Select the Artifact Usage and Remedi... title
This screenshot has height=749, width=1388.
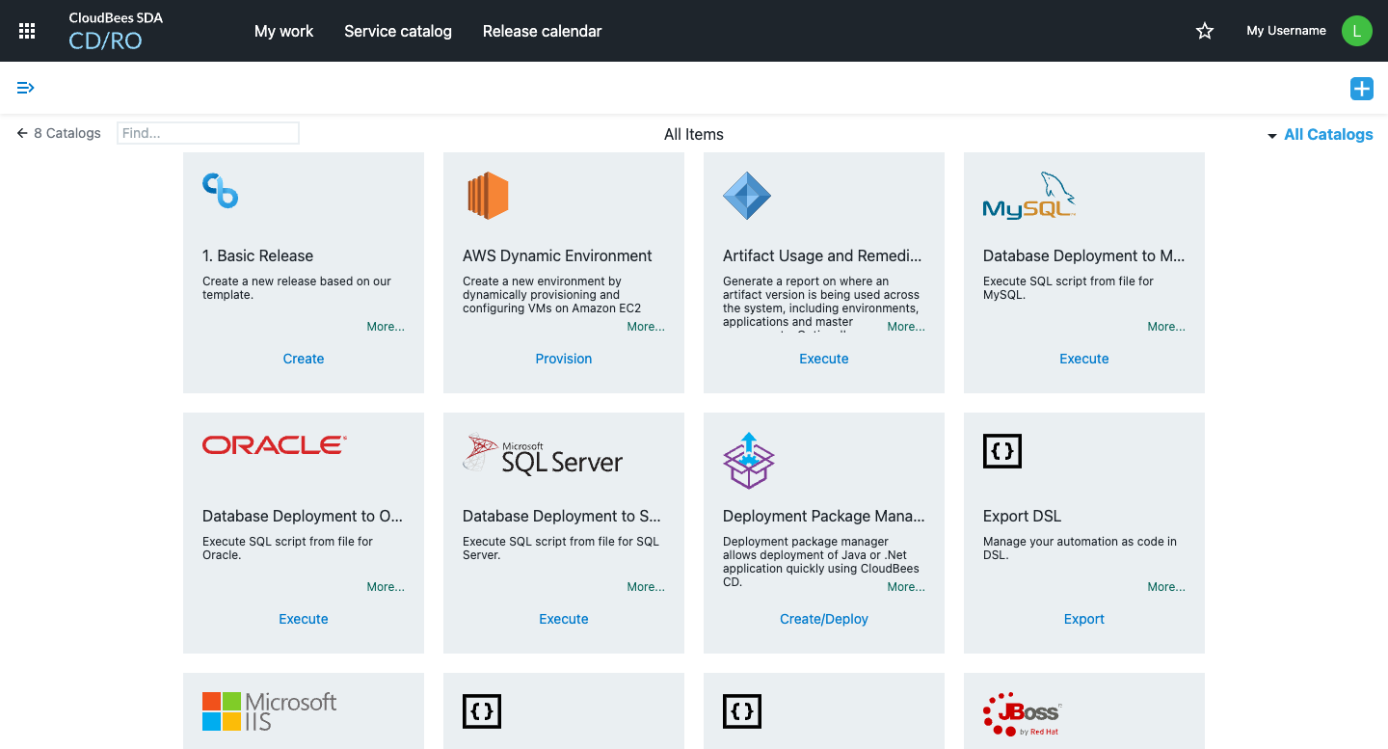[x=822, y=255]
